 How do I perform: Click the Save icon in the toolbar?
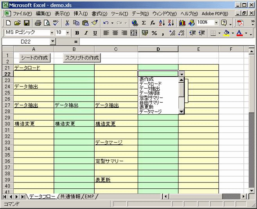[x=27, y=23]
